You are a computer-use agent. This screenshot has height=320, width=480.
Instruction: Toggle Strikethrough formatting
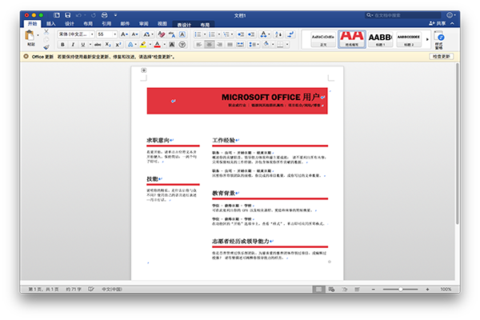98,45
